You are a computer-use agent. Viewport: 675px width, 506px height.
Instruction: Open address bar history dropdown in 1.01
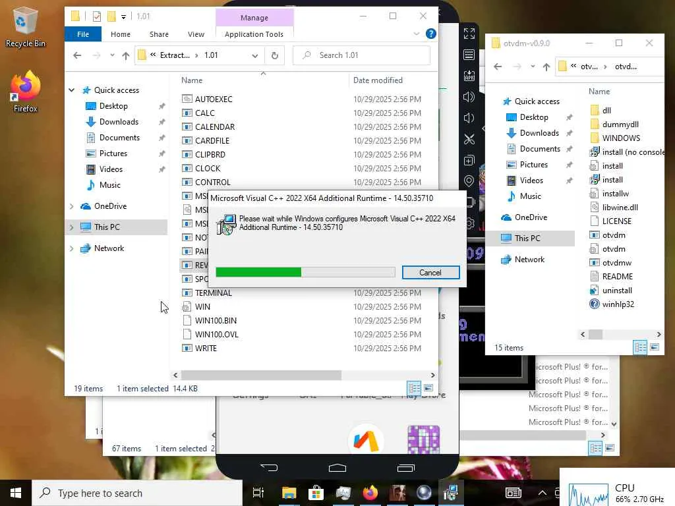pos(255,55)
